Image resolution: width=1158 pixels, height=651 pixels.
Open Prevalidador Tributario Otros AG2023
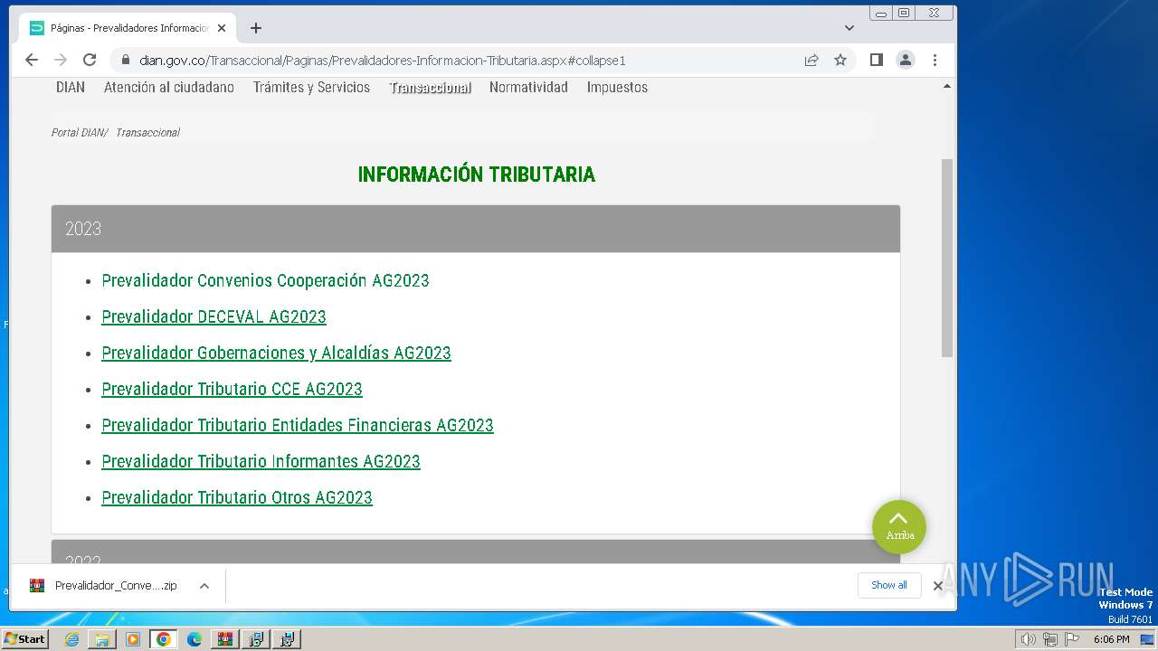(237, 497)
